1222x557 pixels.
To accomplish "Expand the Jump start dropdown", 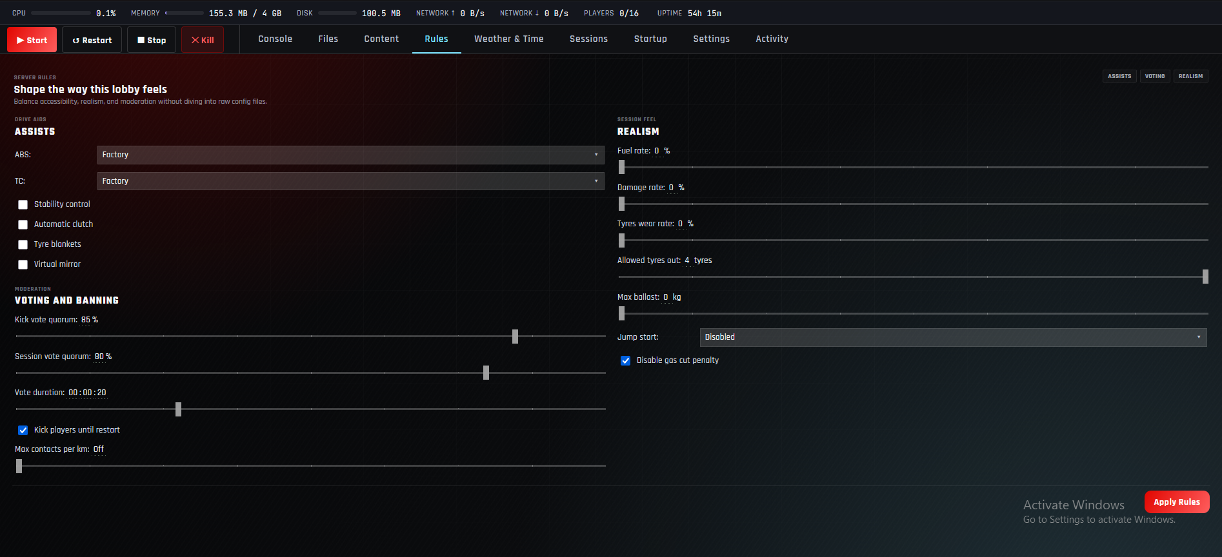I will point(954,337).
